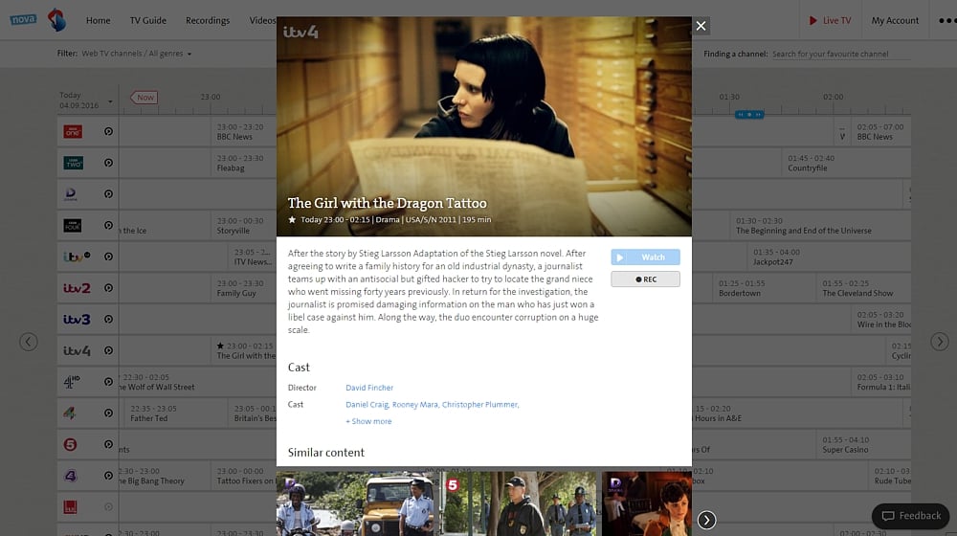Click the Dave channel logo
Screen dimensions: 957x536
(x=71, y=194)
